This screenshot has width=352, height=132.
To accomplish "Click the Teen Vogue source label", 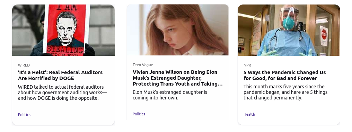I will coord(143,65).
